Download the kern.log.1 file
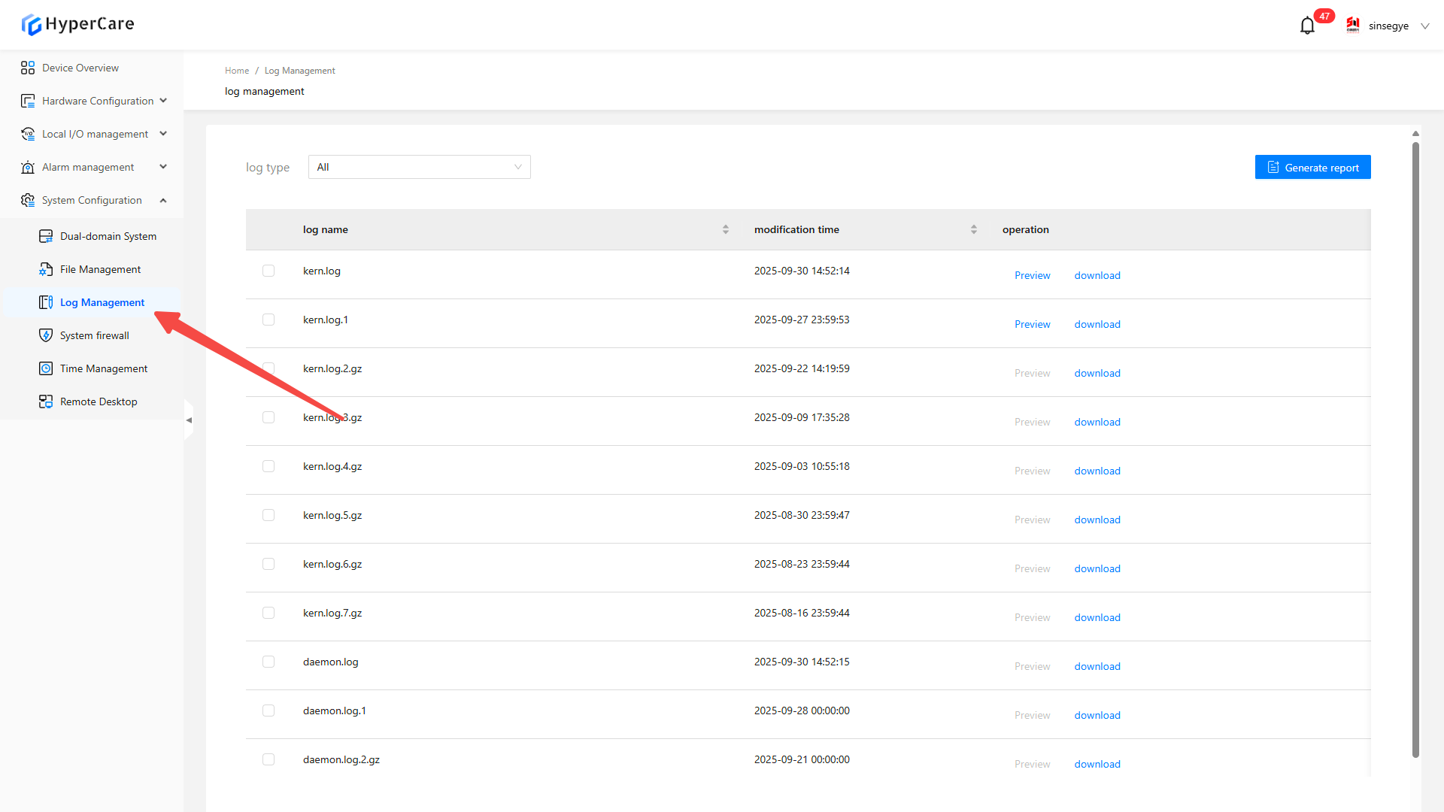 coord(1097,324)
